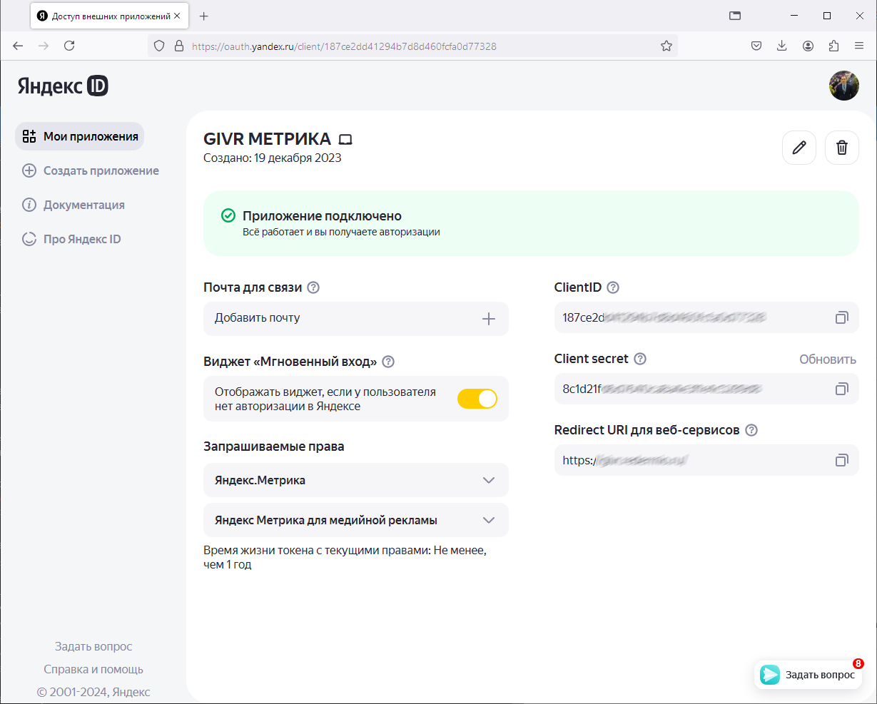The image size is (877, 704).
Task: Click the plus icon to add email
Action: tap(489, 319)
